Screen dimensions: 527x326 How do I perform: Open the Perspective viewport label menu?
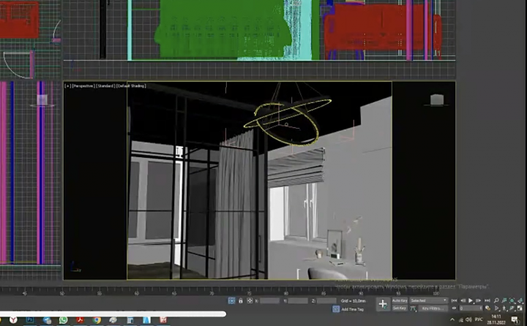click(x=83, y=86)
